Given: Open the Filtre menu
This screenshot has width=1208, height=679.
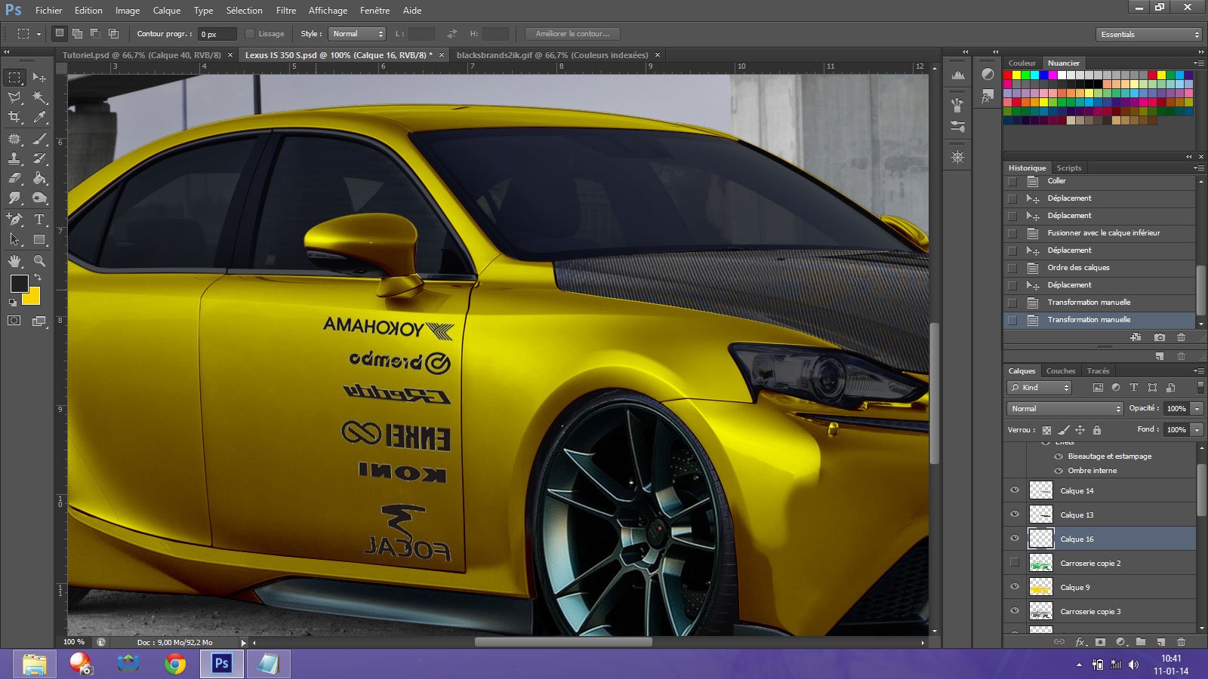Looking at the screenshot, I should pyautogui.click(x=286, y=11).
